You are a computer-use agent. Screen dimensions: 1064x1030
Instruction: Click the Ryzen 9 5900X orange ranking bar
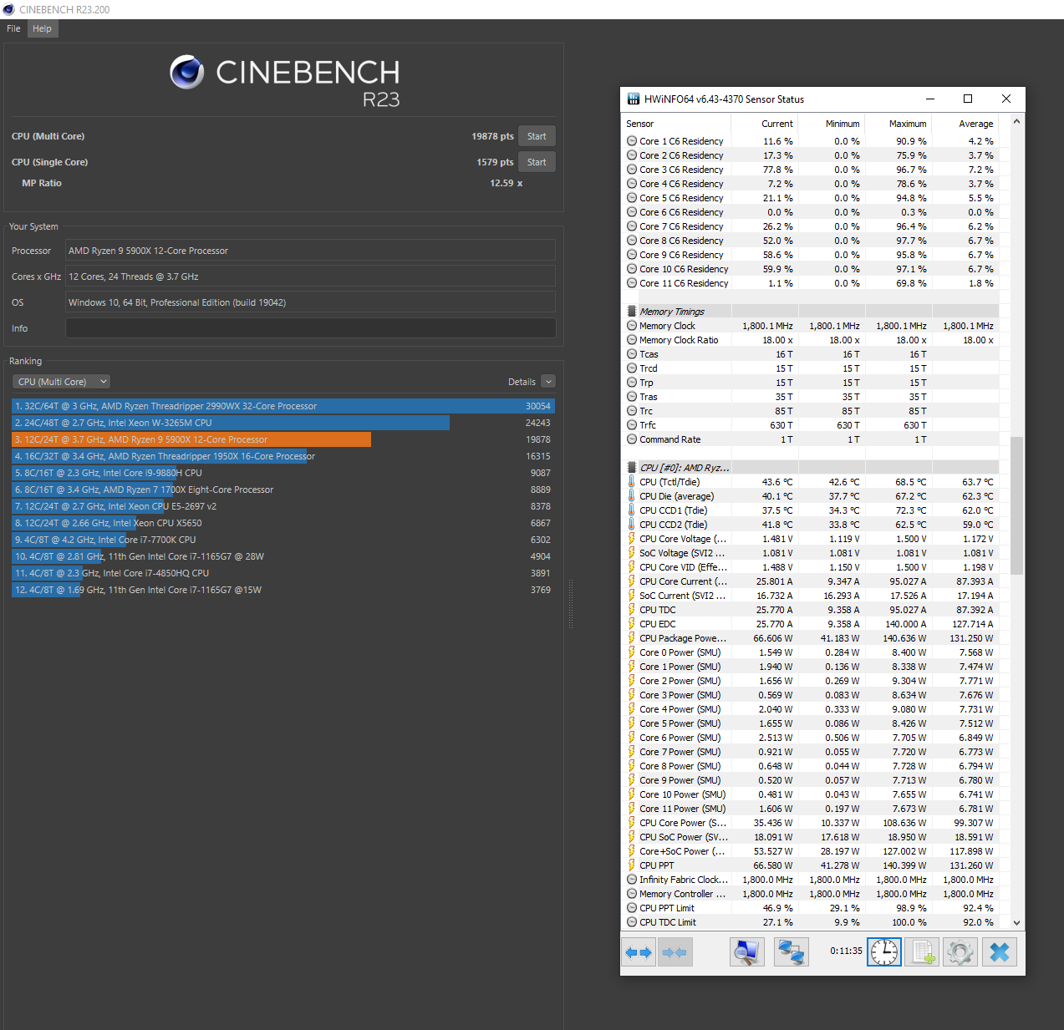(x=192, y=439)
